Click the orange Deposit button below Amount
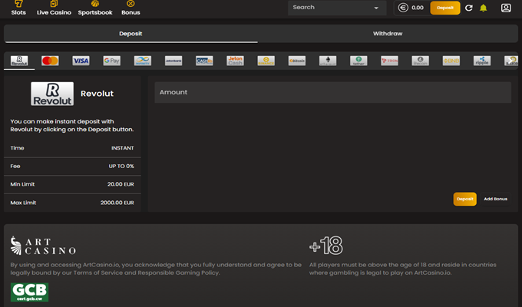Screen dimensions: 522x307 tap(464, 199)
